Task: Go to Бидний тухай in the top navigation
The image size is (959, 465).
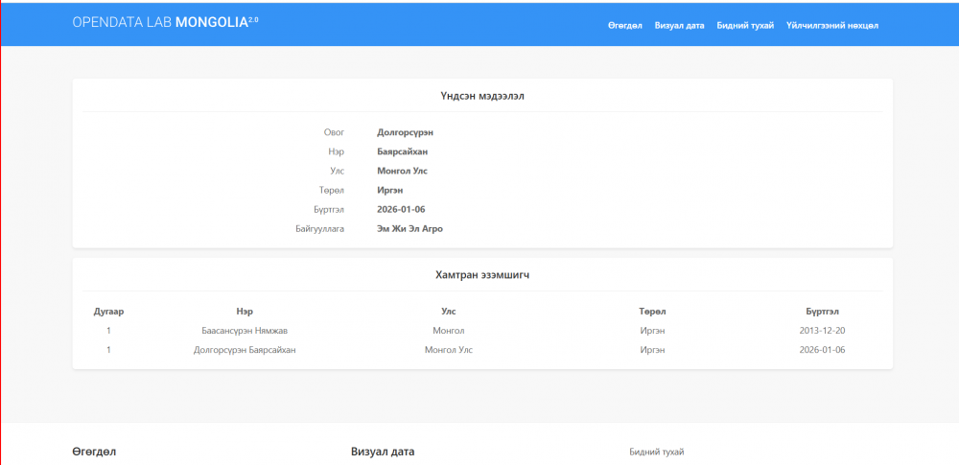Action: (745, 25)
